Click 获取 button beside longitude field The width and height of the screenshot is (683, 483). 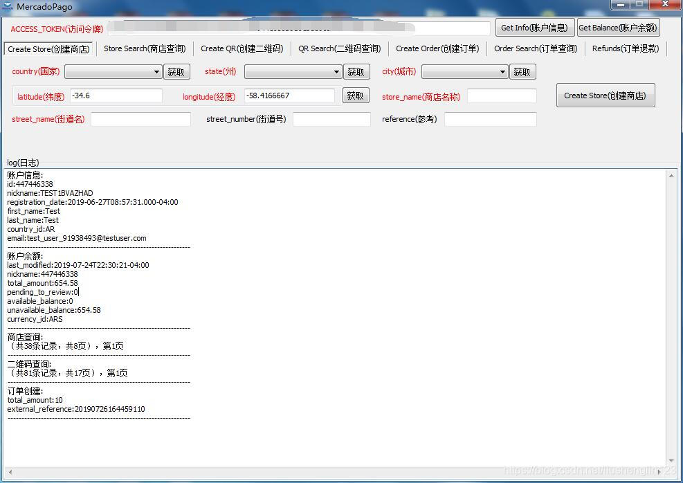[x=356, y=95]
